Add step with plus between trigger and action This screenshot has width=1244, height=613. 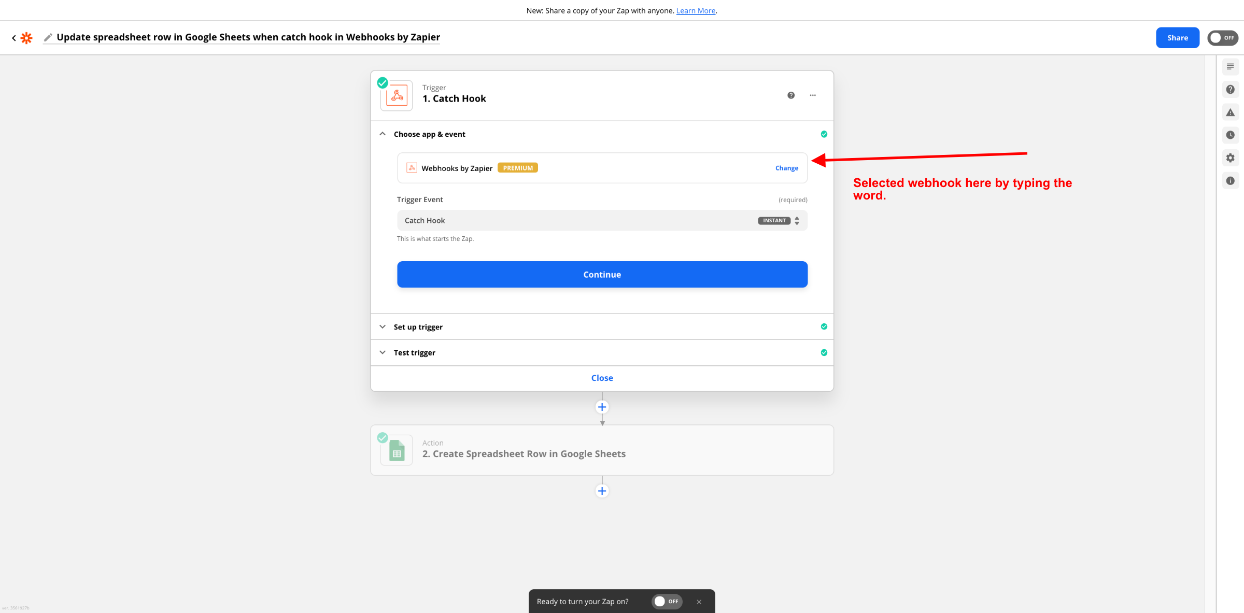[x=602, y=407]
